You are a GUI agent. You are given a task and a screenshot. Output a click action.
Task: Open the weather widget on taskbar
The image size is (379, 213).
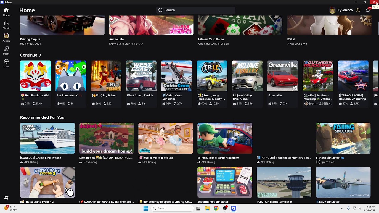coord(11,208)
